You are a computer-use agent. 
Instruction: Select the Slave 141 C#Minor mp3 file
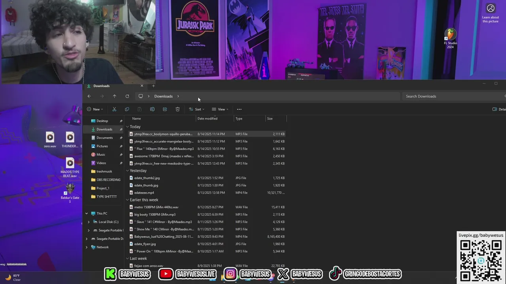click(x=207, y=222)
